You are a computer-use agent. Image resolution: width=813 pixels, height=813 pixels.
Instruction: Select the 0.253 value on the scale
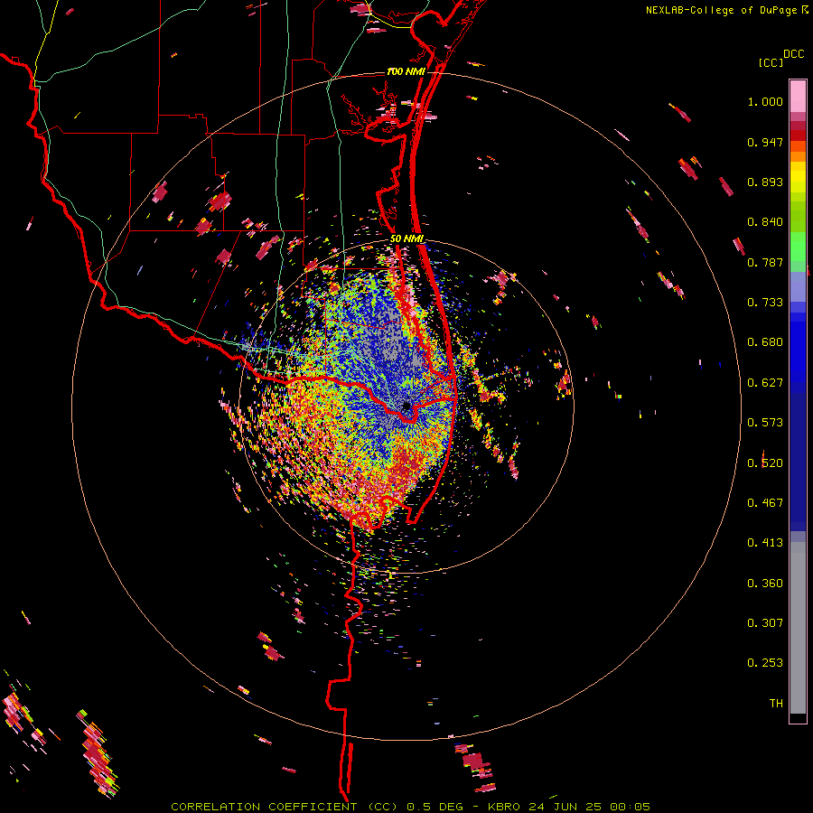click(765, 663)
